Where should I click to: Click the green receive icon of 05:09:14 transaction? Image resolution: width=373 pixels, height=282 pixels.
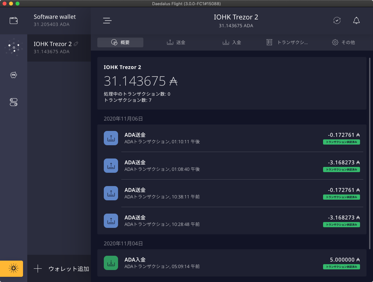click(111, 263)
